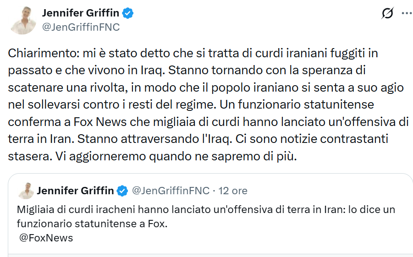Click the blue verified badge beside top name
This screenshot has height=257, width=413.
(x=128, y=13)
